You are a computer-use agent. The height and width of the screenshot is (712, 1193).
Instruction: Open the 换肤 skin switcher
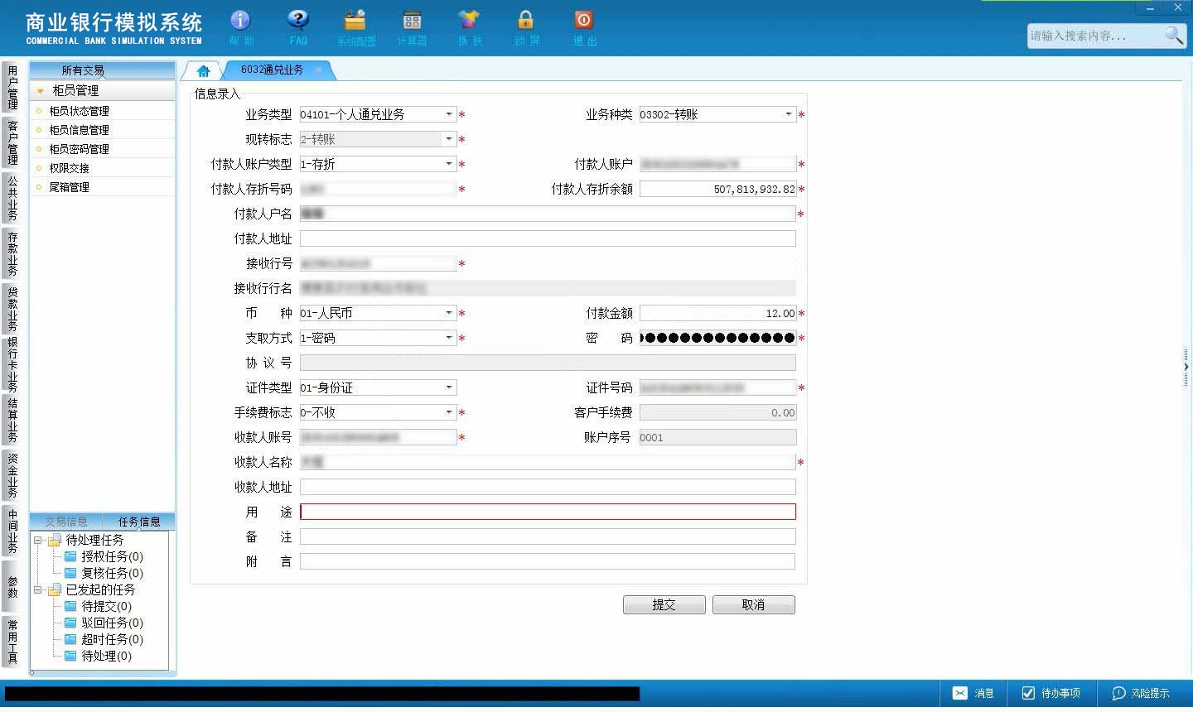(469, 27)
